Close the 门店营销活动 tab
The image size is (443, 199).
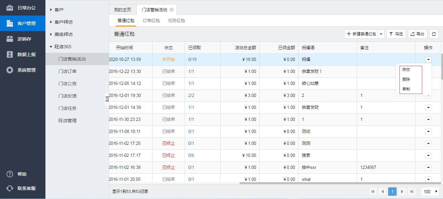click(x=172, y=10)
